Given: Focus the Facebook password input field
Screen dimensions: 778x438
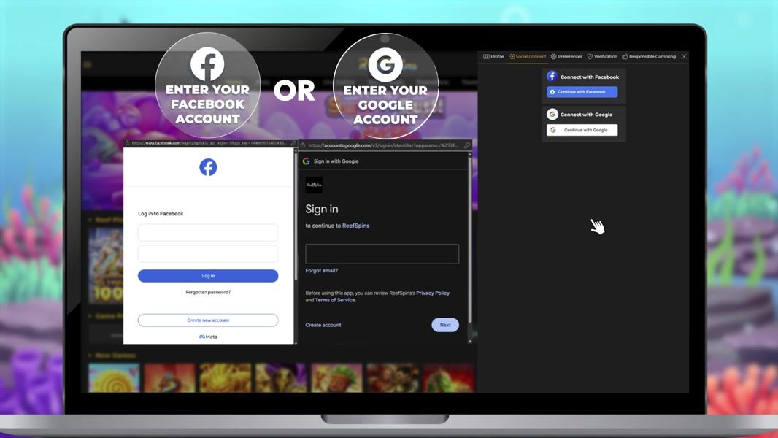Looking at the screenshot, I should coord(208,253).
